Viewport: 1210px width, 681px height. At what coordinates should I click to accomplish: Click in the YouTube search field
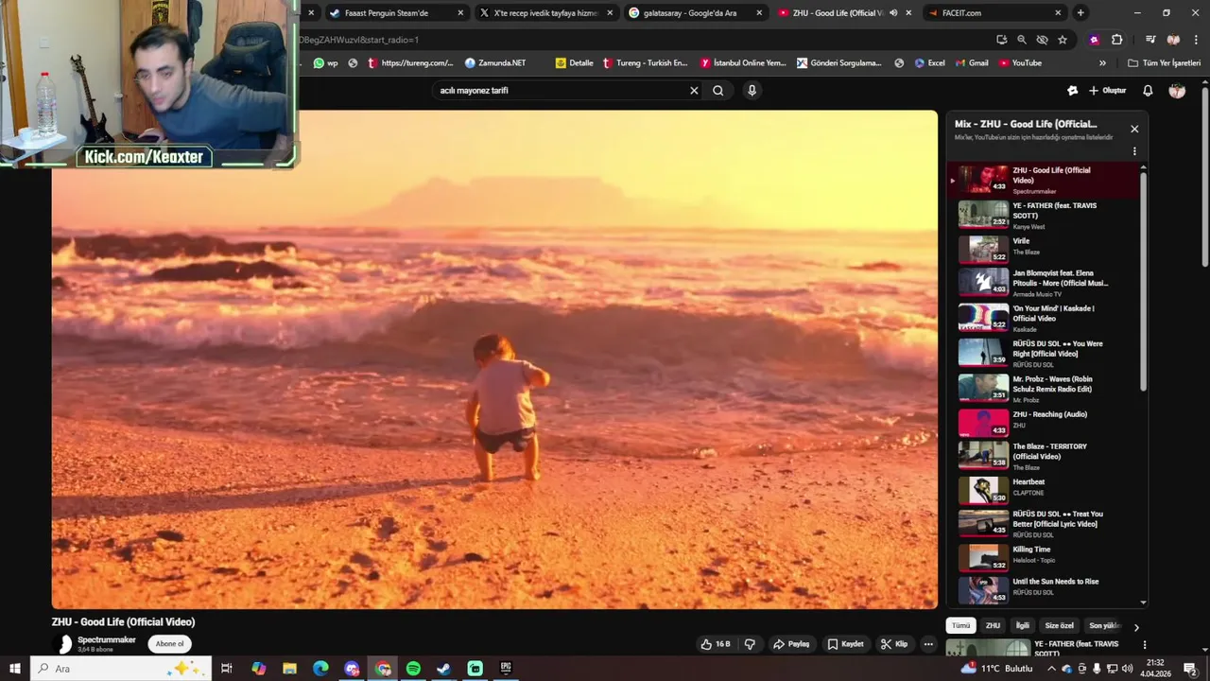pyautogui.click(x=562, y=91)
